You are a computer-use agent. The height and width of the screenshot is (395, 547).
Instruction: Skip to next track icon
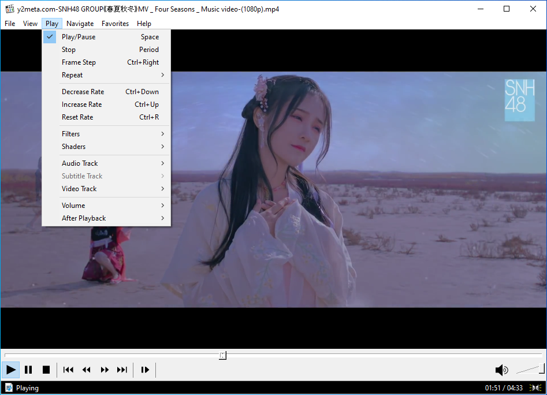[122, 370]
